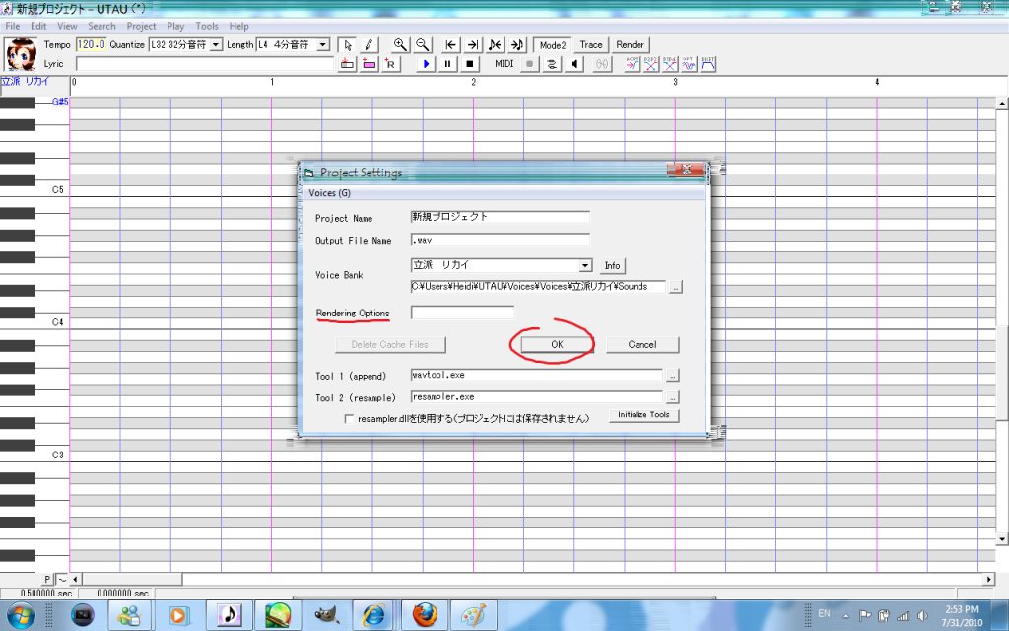Expand the Voice Bank dropdown
This screenshot has width=1009, height=631.
(585, 265)
